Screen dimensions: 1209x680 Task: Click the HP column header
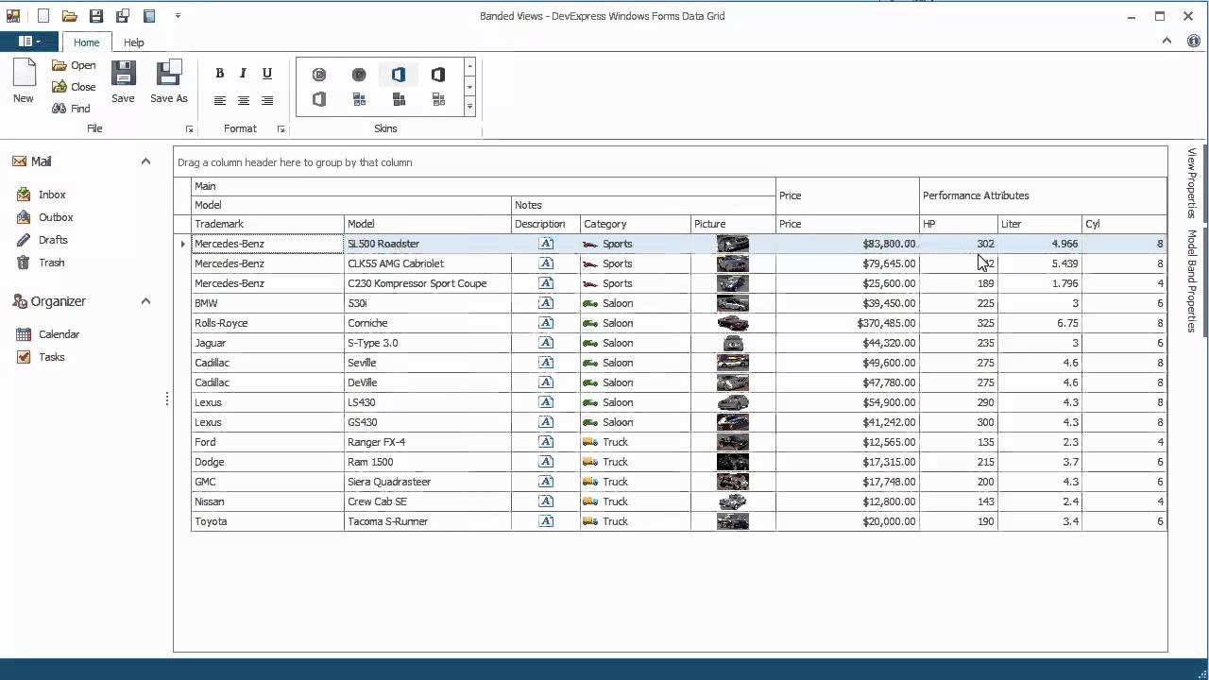point(959,224)
